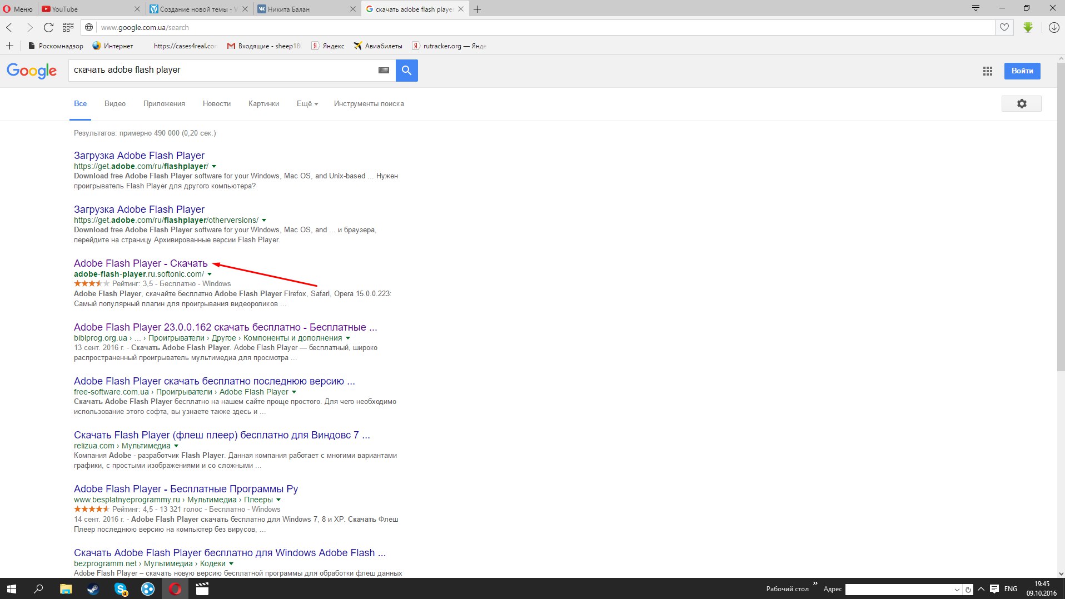Screen dimensions: 1065x599
Task: Open the Яндекс bookmark
Action: click(x=328, y=46)
